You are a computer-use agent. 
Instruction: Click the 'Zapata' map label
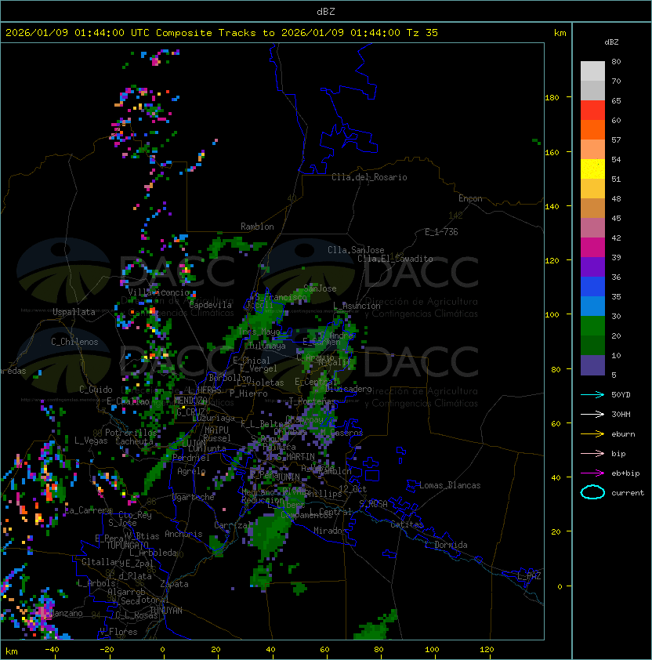(x=174, y=584)
